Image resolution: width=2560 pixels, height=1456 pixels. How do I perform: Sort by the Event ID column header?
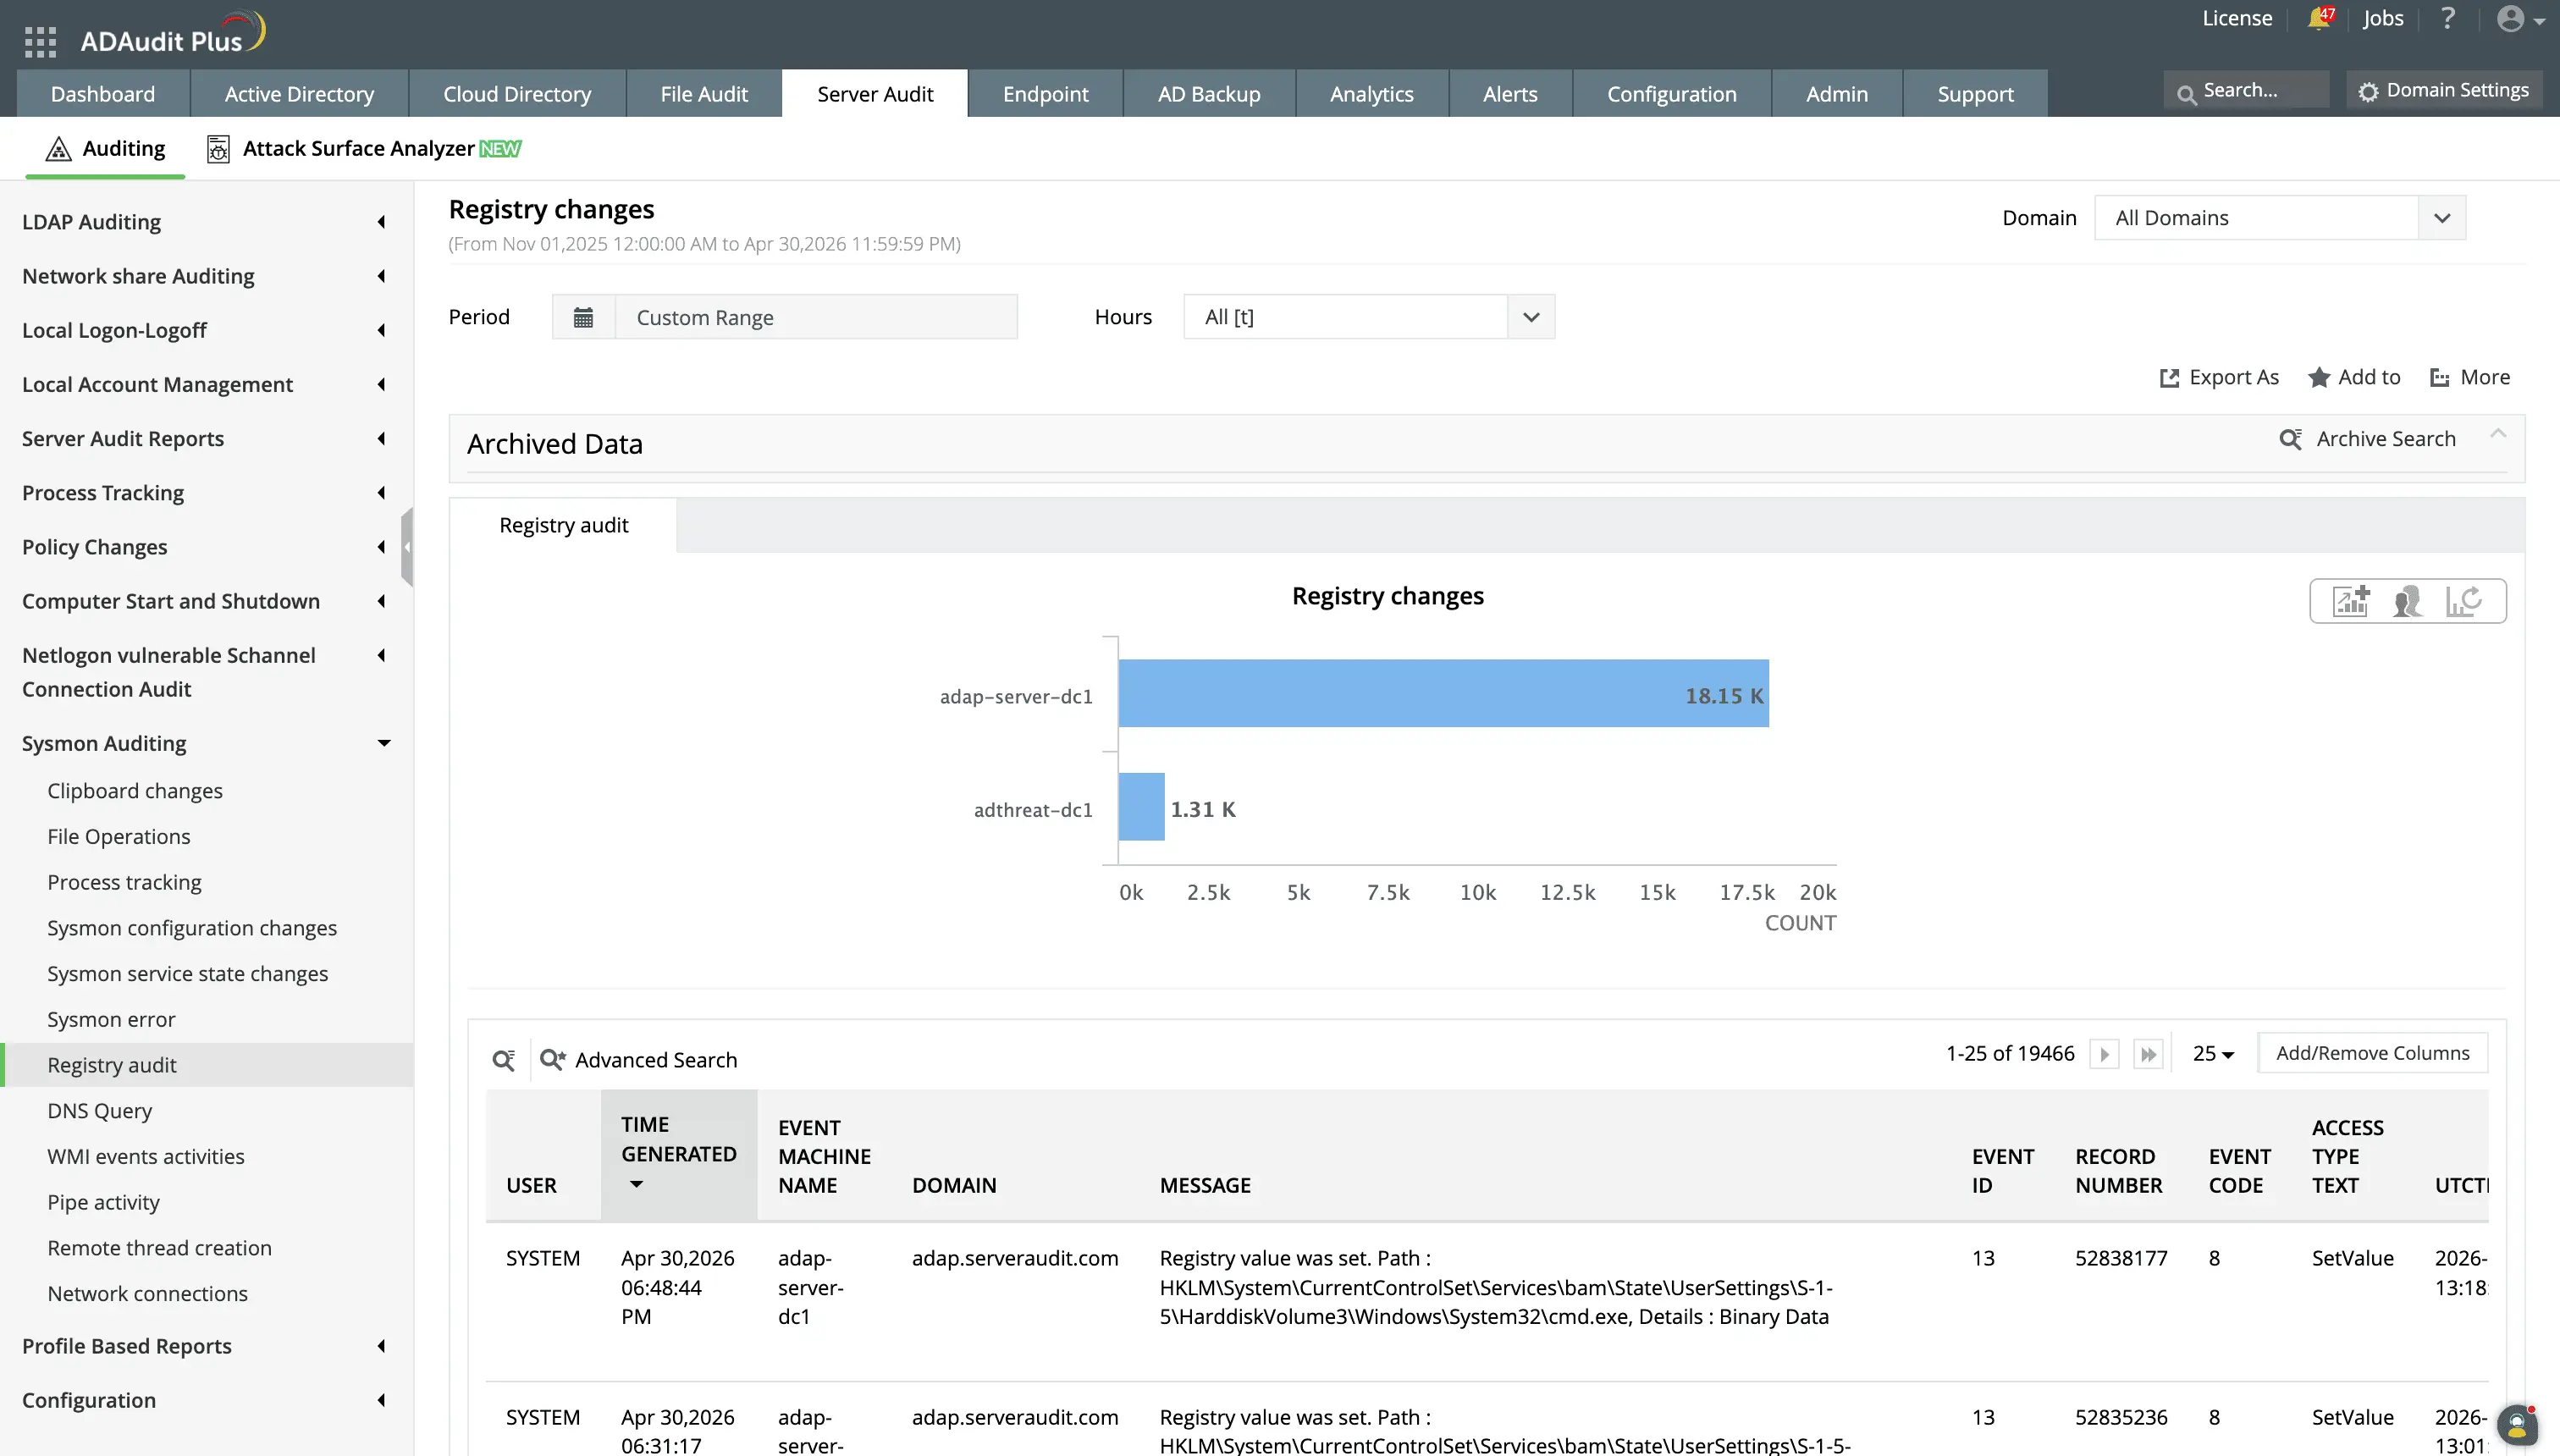point(2003,1171)
